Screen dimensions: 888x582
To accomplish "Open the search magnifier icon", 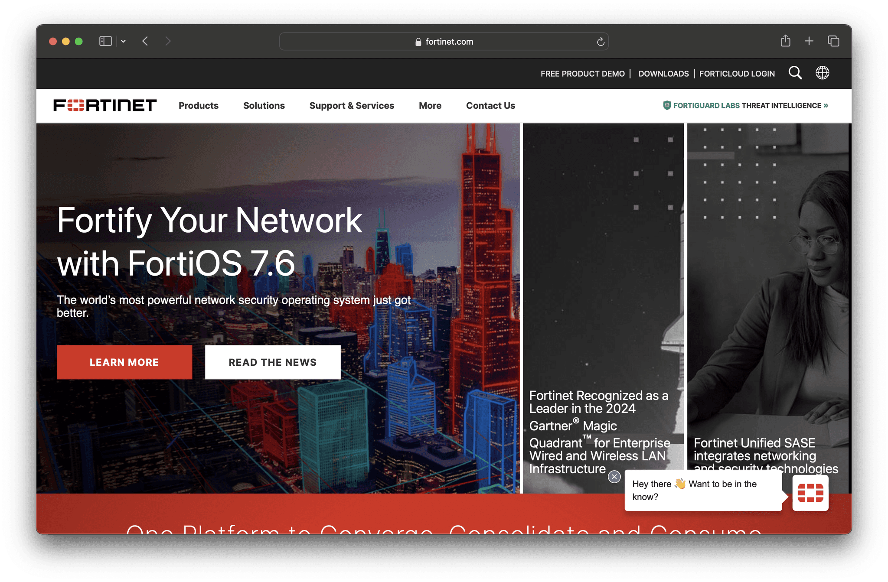I will tap(795, 73).
